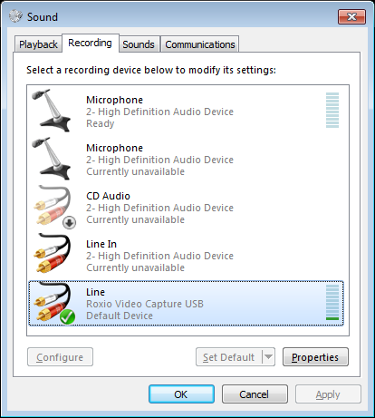The width and height of the screenshot is (375, 418).
Task: Select the CD Audio device entry text
Action: point(159,208)
